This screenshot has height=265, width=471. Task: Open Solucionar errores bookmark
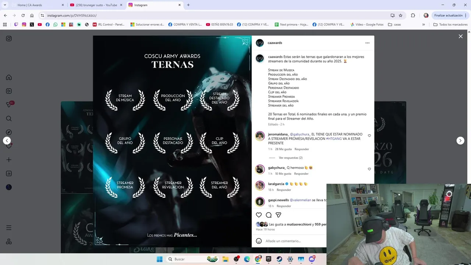click(x=147, y=25)
